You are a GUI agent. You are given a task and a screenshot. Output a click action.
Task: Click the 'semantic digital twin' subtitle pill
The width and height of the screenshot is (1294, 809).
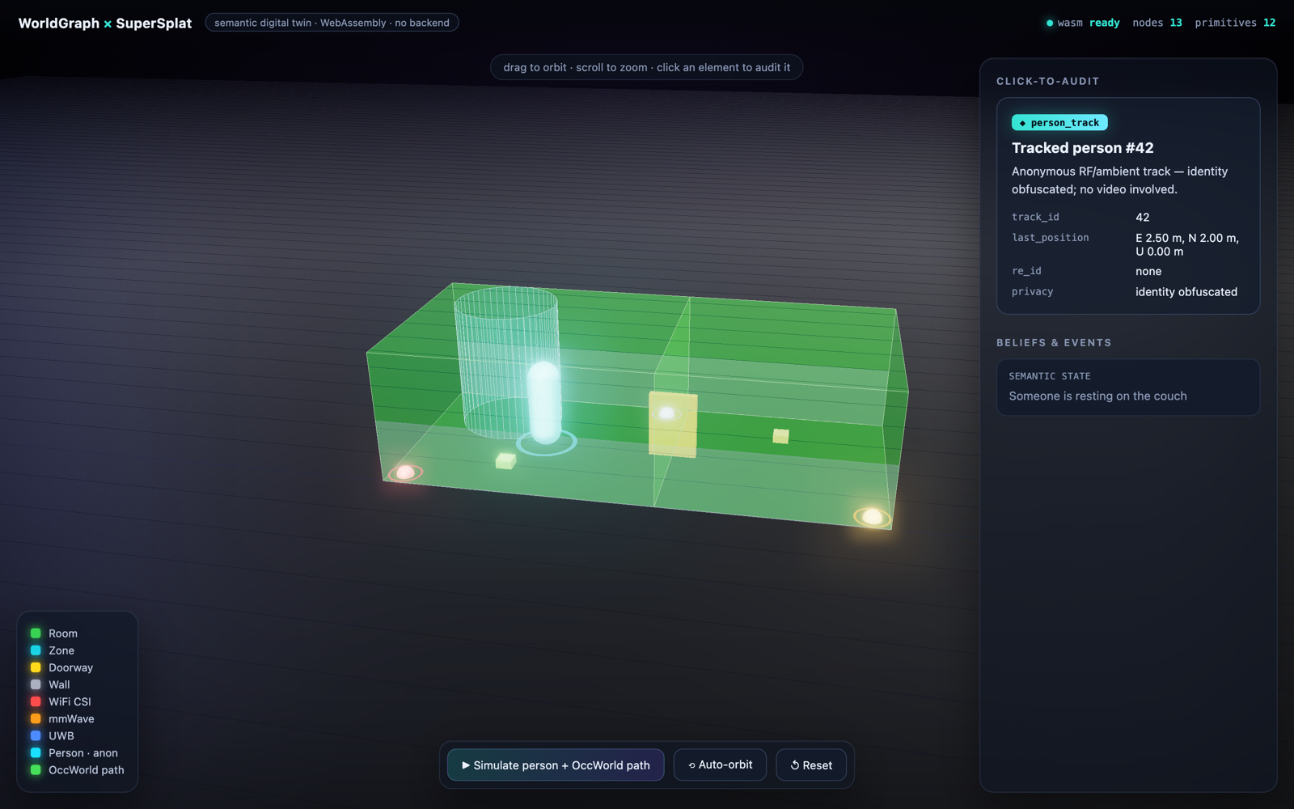(x=332, y=23)
